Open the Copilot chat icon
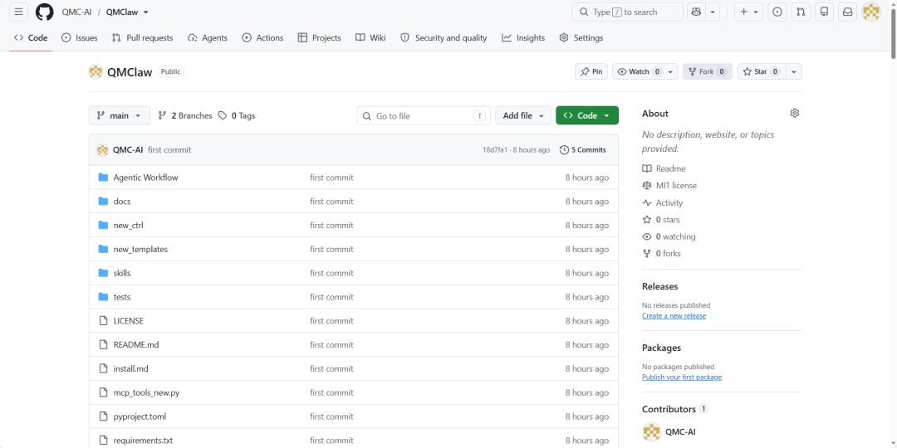The image size is (897, 448). 696,12
